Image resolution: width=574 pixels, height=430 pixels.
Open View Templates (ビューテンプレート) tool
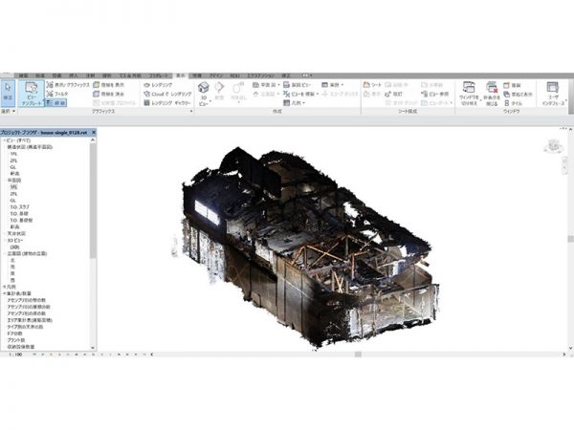32,94
